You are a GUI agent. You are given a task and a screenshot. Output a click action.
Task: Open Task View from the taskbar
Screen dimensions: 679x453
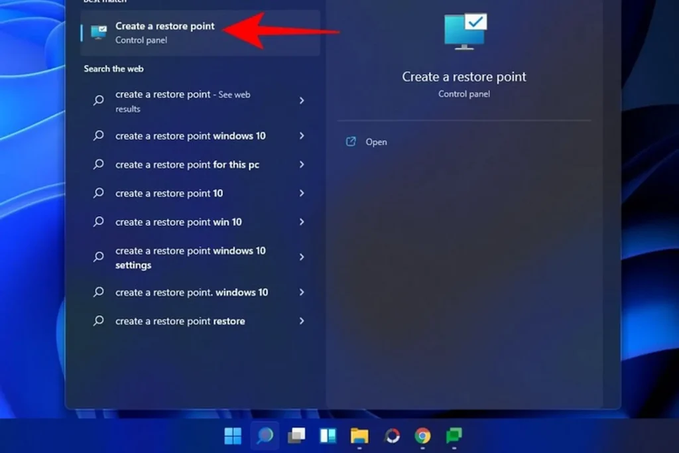[x=296, y=436]
